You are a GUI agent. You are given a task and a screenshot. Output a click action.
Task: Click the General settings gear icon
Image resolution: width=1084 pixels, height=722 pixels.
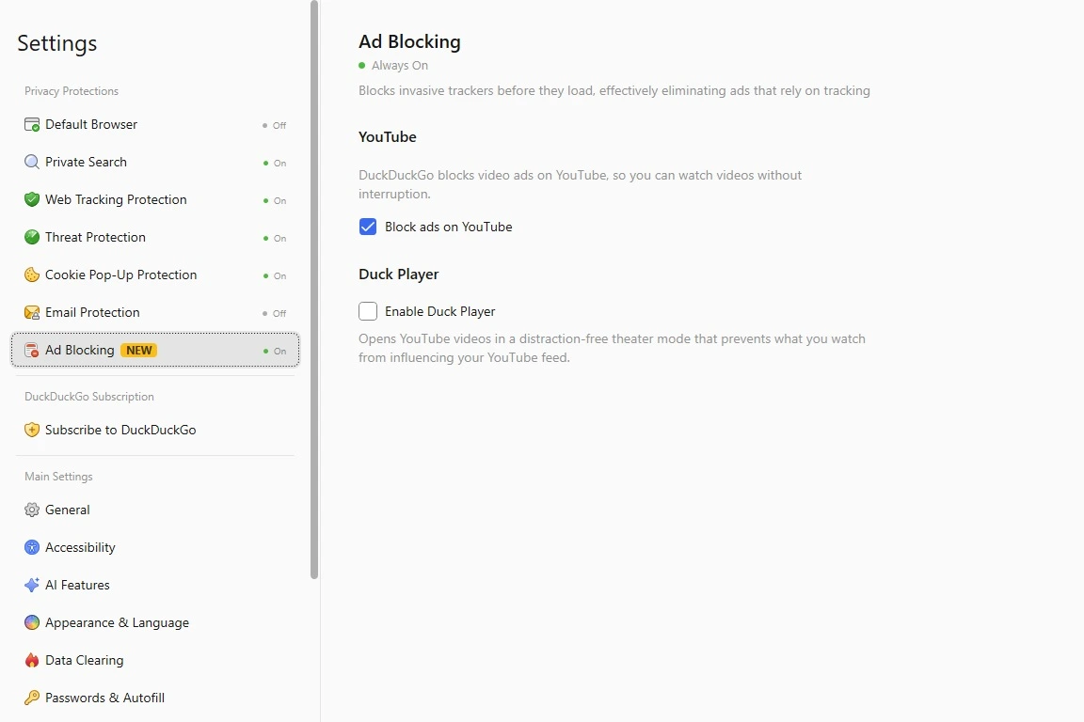pos(32,510)
